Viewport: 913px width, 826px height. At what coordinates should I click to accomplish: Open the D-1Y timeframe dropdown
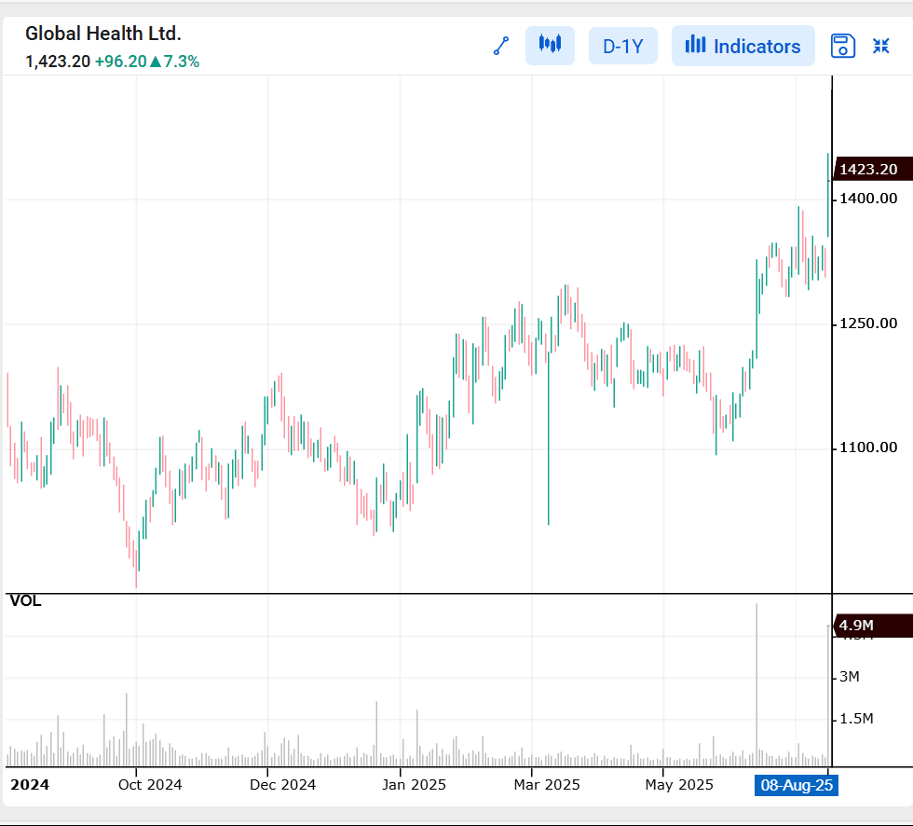(x=623, y=46)
